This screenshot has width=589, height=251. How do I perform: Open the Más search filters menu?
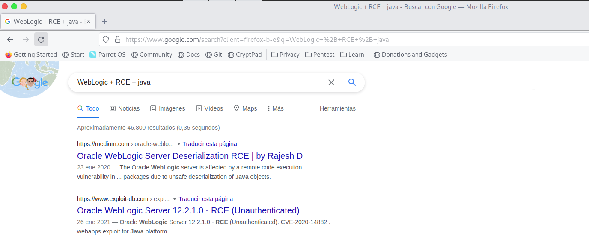coord(275,108)
